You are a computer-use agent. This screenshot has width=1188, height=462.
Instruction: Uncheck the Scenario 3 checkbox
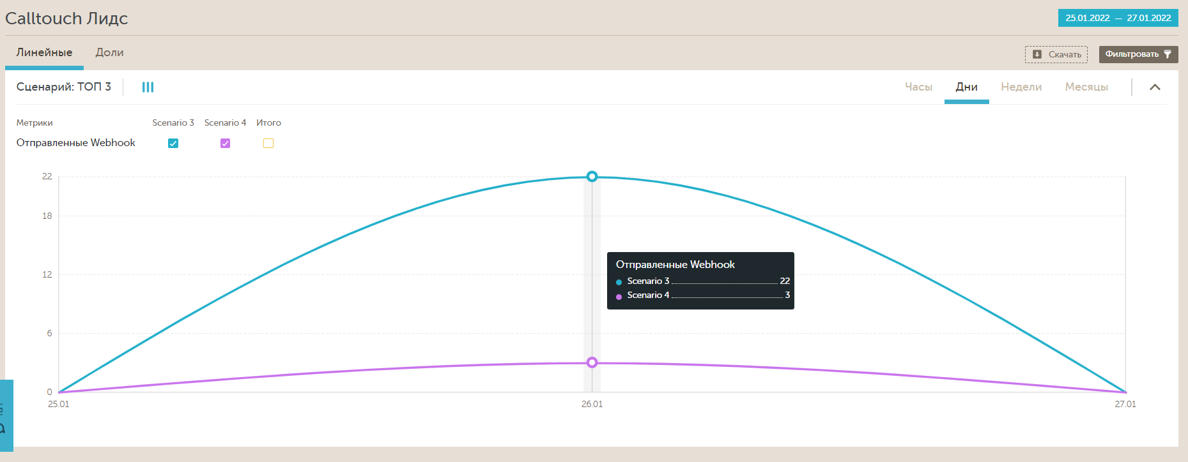click(173, 143)
